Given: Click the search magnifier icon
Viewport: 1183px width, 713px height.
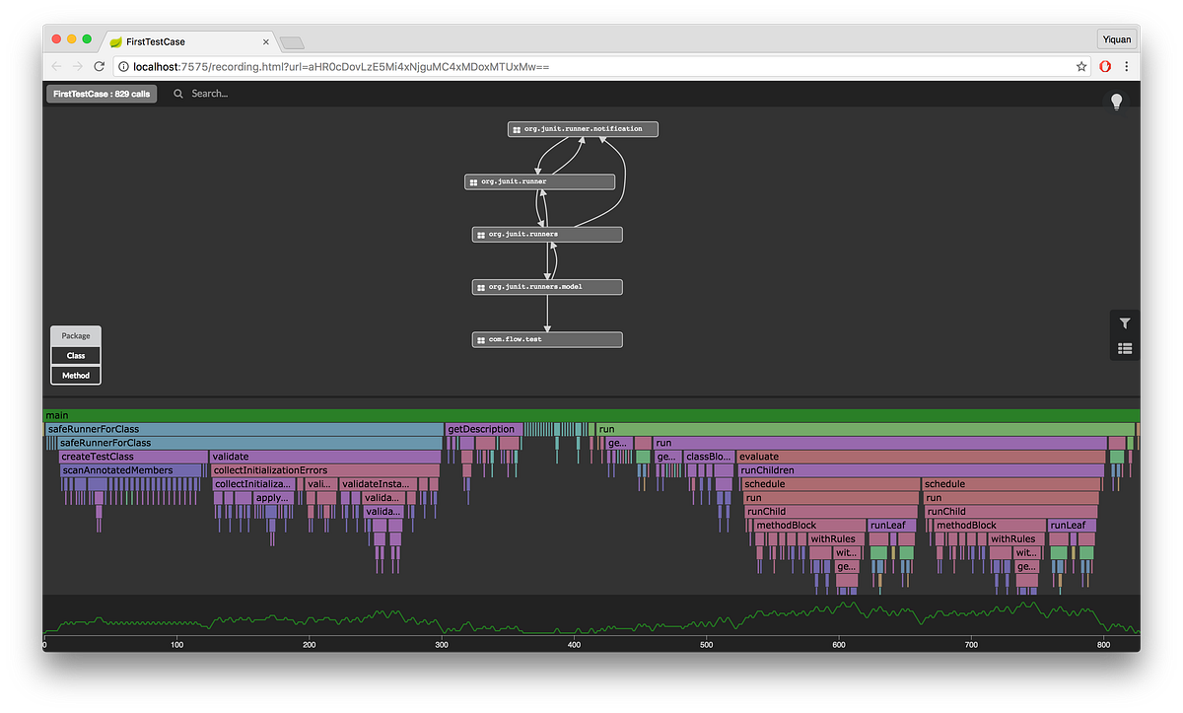Looking at the screenshot, I should [x=177, y=93].
